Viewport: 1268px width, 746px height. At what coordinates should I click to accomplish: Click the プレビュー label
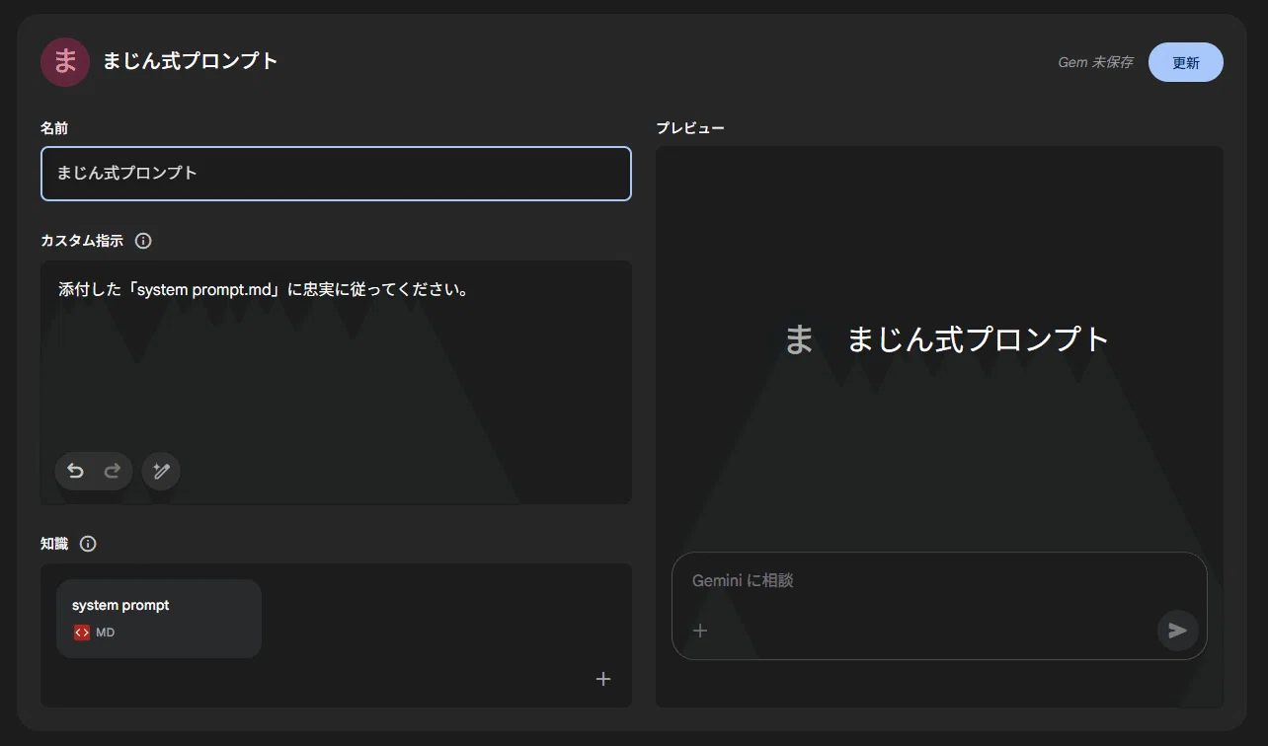coord(690,128)
